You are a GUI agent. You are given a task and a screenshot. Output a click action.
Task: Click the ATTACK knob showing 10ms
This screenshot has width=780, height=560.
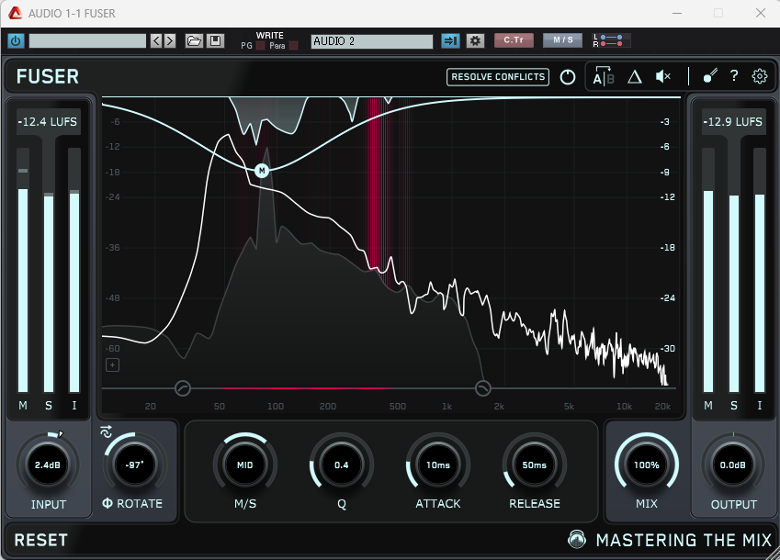pyautogui.click(x=437, y=465)
